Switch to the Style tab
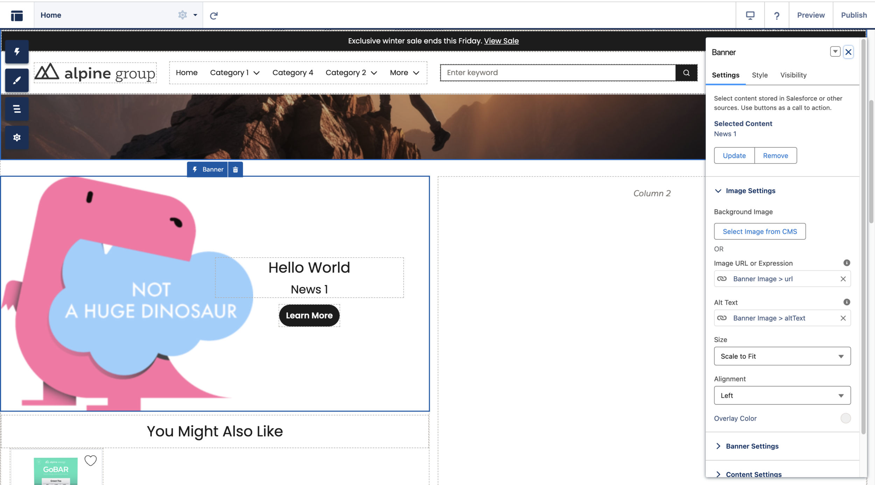This screenshot has width=875, height=485. 759,75
